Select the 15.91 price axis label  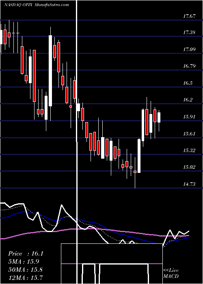189,117
